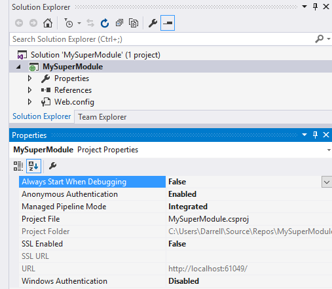Select SSL Enabled property row
Image resolution: width=332 pixels, height=289 pixels.
click(x=92, y=244)
